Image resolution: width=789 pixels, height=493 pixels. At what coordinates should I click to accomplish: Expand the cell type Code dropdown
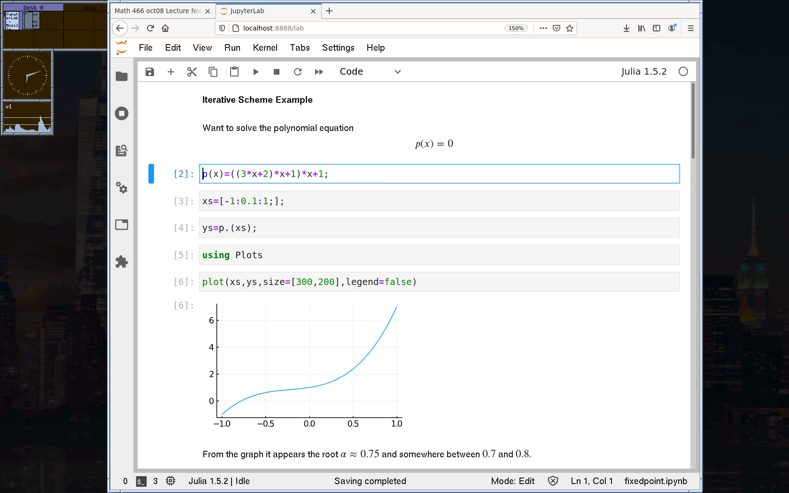click(370, 72)
